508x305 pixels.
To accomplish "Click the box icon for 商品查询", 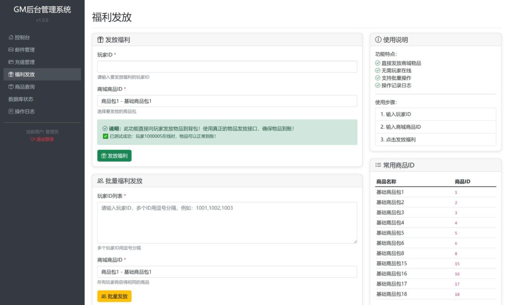I will (11, 87).
